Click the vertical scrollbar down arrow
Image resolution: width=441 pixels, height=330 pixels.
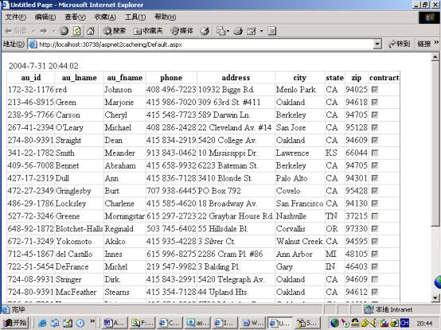coord(435,298)
